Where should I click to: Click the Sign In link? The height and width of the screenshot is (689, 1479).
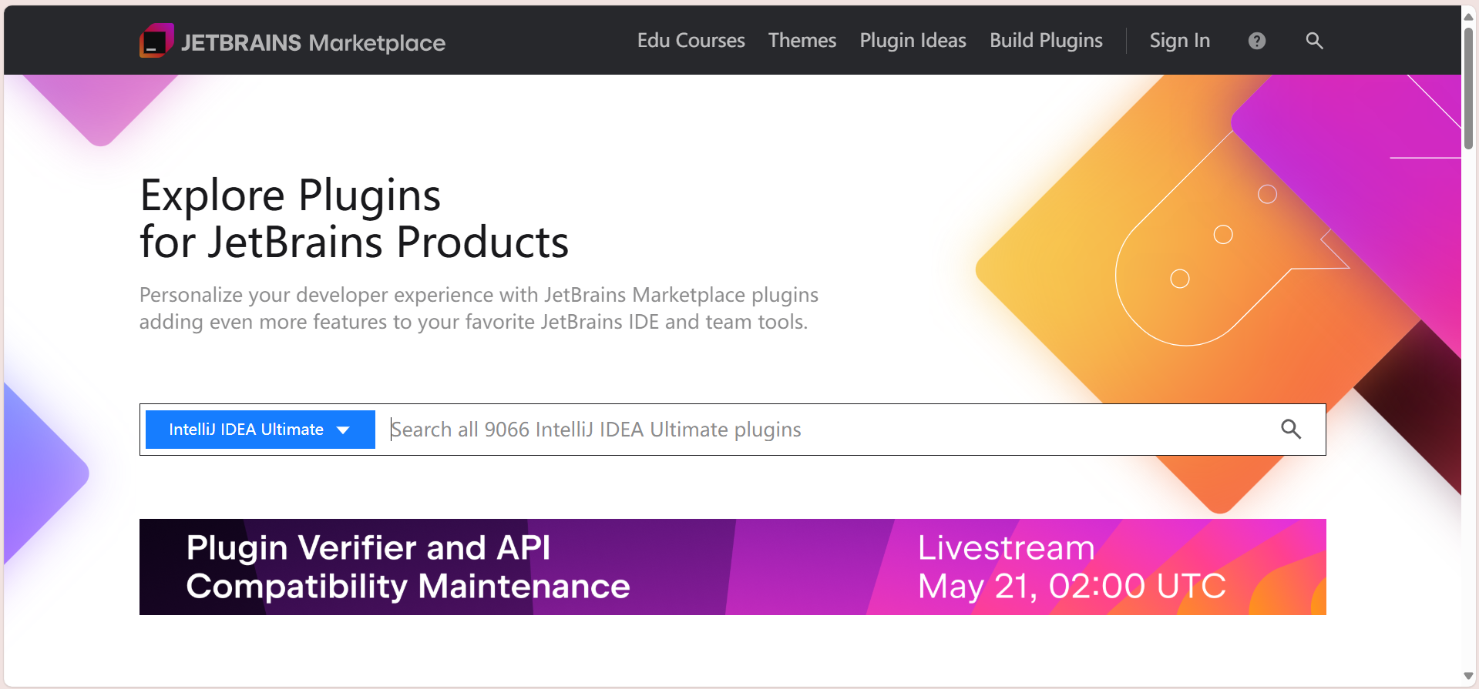1179,41
